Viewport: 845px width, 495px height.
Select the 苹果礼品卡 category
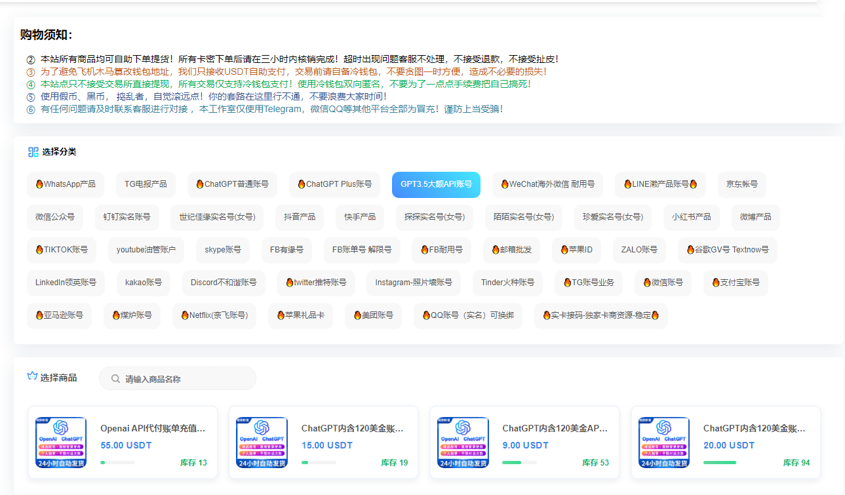pyautogui.click(x=300, y=316)
